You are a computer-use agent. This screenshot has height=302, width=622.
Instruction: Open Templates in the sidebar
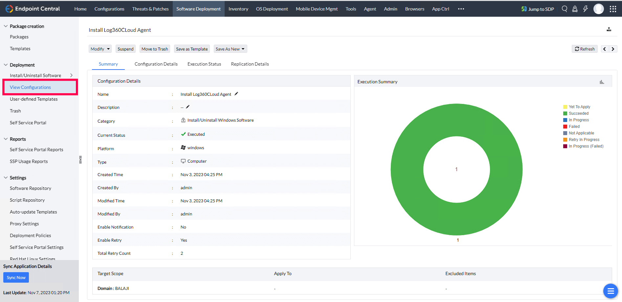point(20,49)
